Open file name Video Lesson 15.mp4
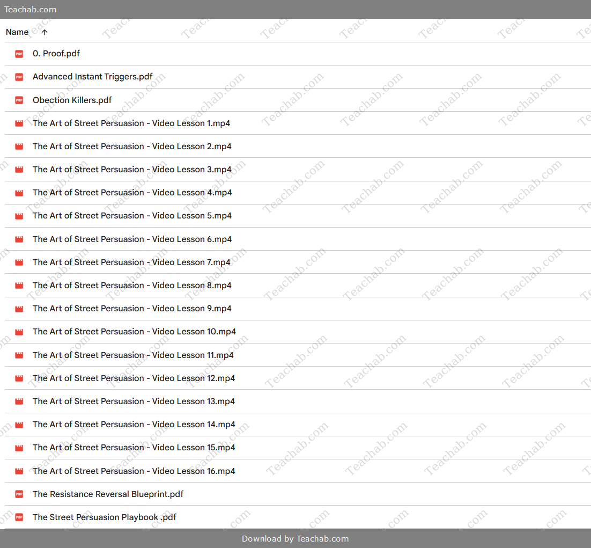Viewport: 591px width, 548px height. tap(134, 448)
